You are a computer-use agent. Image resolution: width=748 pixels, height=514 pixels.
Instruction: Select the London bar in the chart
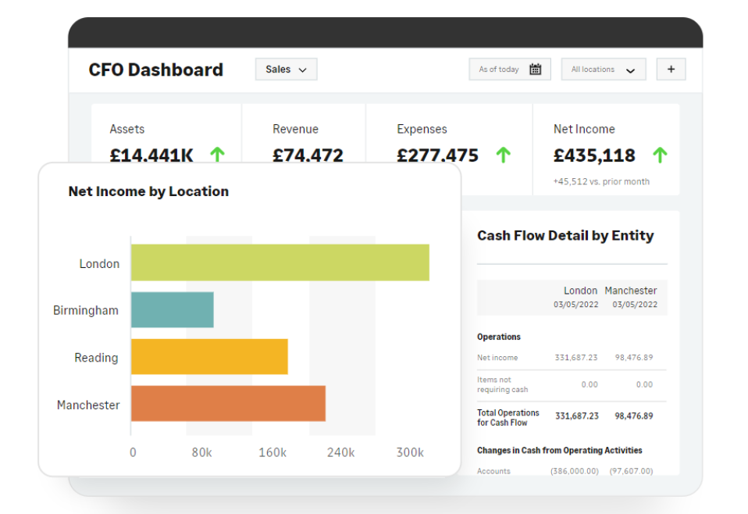[x=280, y=262]
